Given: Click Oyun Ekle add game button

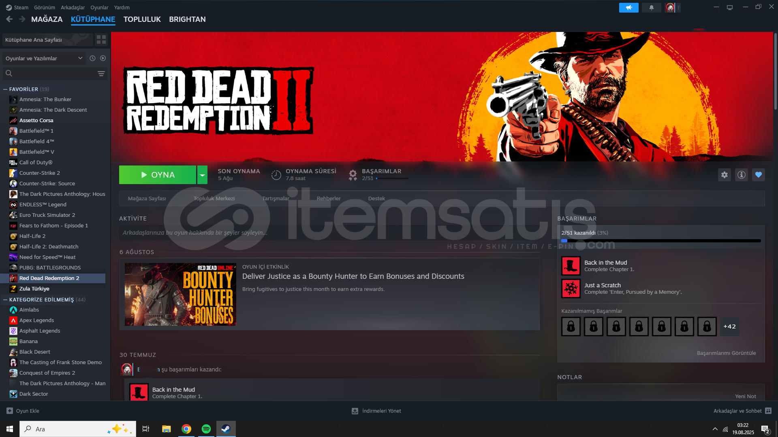Looking at the screenshot, I should tap(23, 411).
